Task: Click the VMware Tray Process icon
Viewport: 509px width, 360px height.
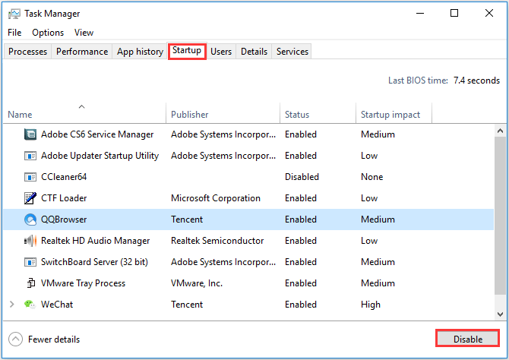Action: tap(31, 283)
